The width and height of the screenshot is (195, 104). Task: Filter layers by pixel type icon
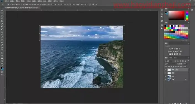175,61
